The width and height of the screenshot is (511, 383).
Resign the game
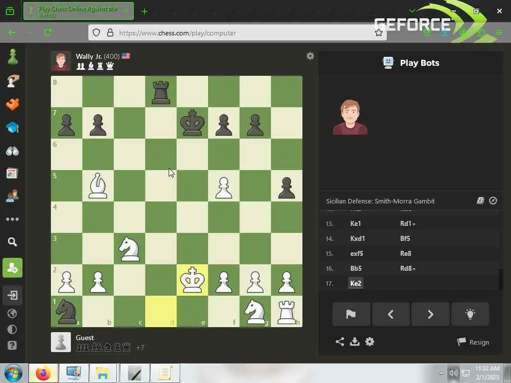click(473, 342)
